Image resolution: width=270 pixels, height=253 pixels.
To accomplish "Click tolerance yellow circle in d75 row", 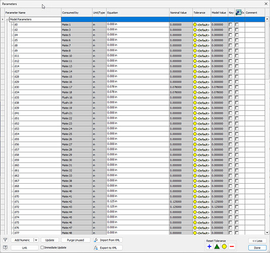I will coord(195,223).
